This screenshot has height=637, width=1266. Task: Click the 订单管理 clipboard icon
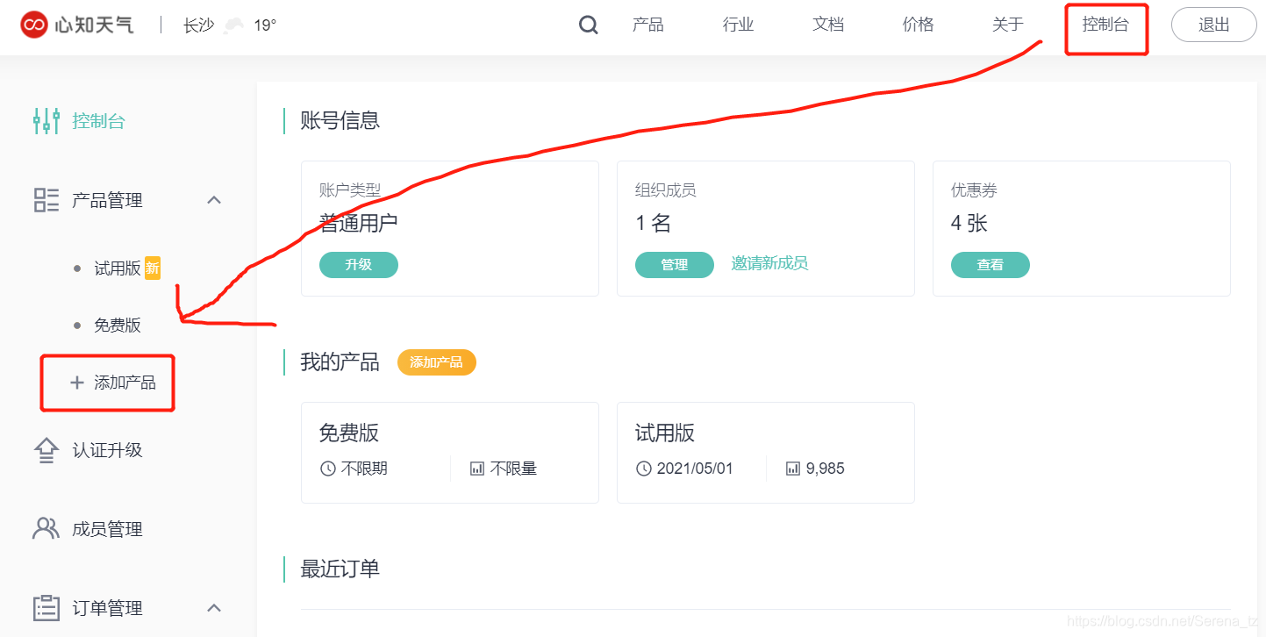pyautogui.click(x=46, y=607)
